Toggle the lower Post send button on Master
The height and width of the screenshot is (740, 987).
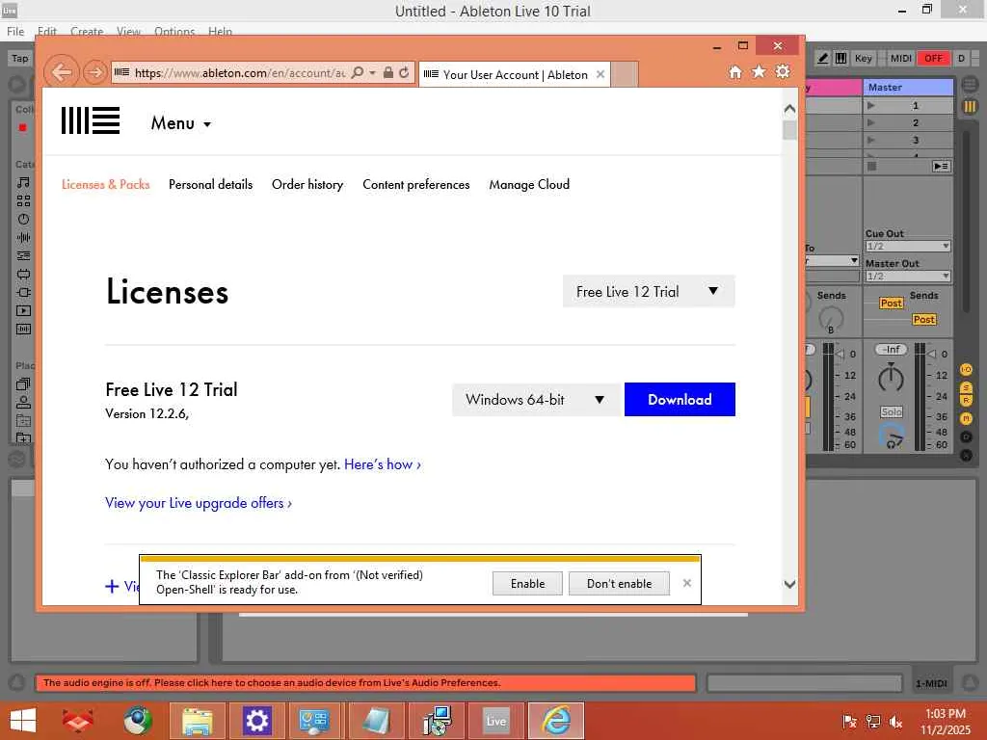(x=923, y=320)
